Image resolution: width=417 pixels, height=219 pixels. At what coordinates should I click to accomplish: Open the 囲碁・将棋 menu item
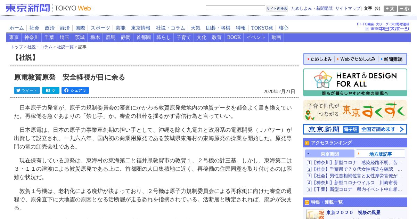point(218,28)
